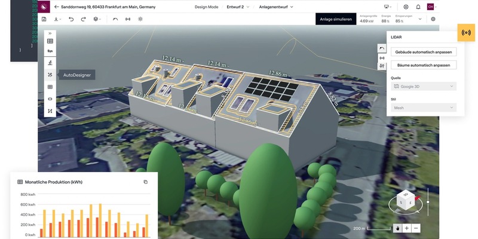This screenshot has width=478, height=239.
Task: Select the module array grid tool below AutoDesigner
Action: coord(50,87)
